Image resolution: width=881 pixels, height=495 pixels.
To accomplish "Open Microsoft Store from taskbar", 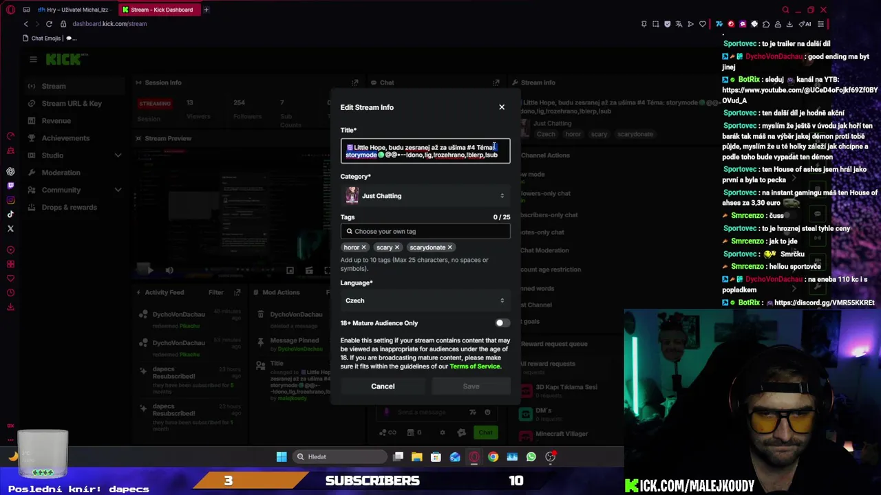I will click(x=436, y=456).
